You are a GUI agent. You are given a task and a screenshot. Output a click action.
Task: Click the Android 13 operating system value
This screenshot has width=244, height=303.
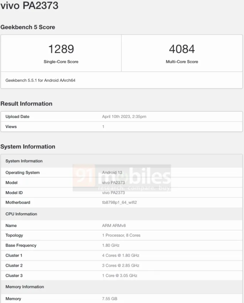tap(112, 172)
